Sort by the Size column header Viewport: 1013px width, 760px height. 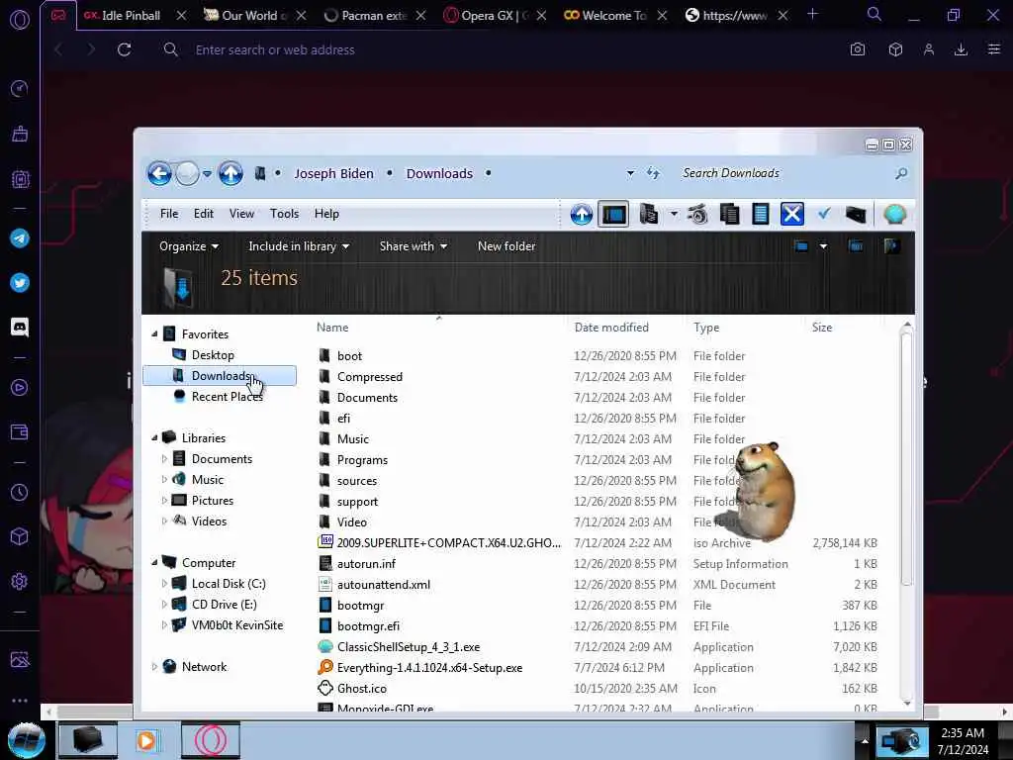(x=822, y=327)
